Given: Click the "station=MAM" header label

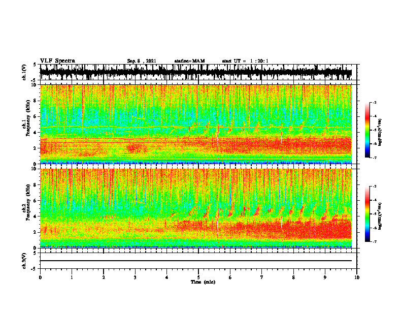Looking at the screenshot, I should (189, 61).
